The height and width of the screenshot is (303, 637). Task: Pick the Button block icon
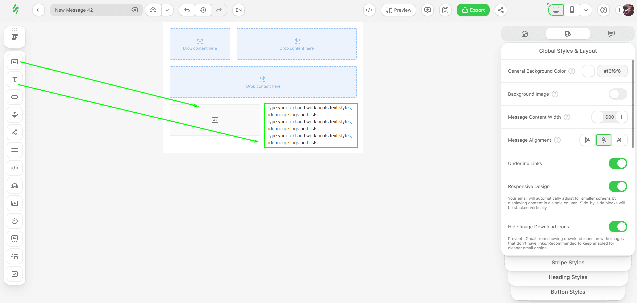click(15, 97)
